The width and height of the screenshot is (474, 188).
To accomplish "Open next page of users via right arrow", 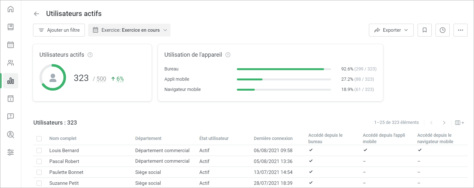I will click(444, 122).
